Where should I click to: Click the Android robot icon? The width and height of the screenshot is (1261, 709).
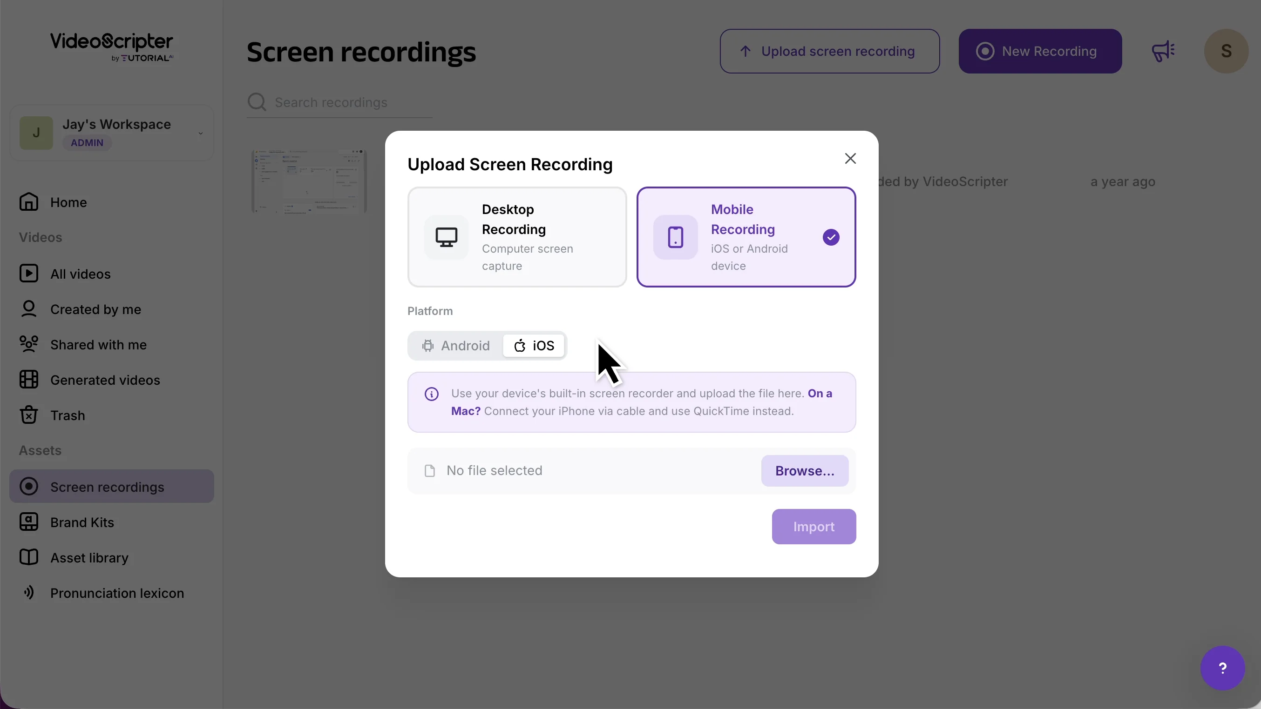pos(428,346)
